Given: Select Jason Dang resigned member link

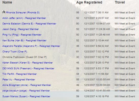Looking at the screenshot, I should coord(20,29).
